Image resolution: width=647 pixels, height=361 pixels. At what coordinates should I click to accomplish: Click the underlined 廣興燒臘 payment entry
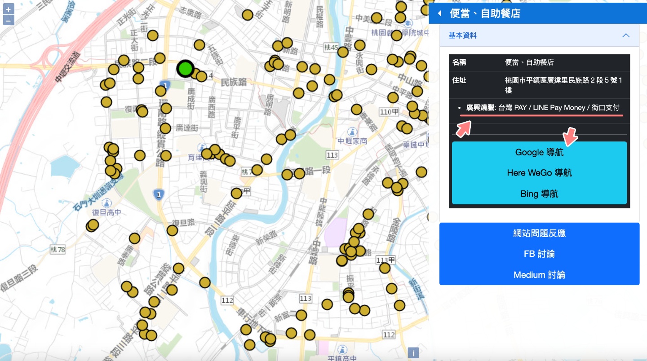(x=481, y=108)
